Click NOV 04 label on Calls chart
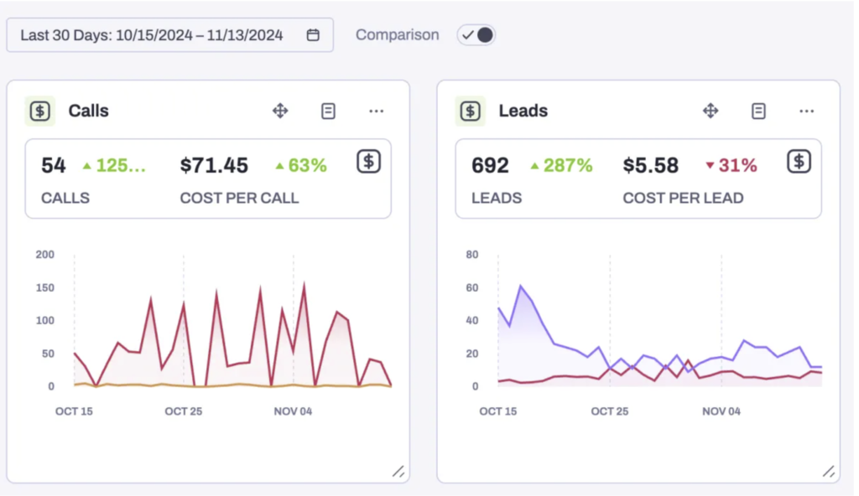The height and width of the screenshot is (496, 859). coord(293,411)
